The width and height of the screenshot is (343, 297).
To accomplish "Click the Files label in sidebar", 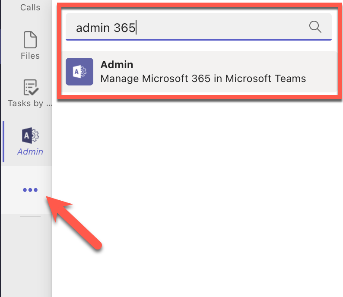I will 30,56.
